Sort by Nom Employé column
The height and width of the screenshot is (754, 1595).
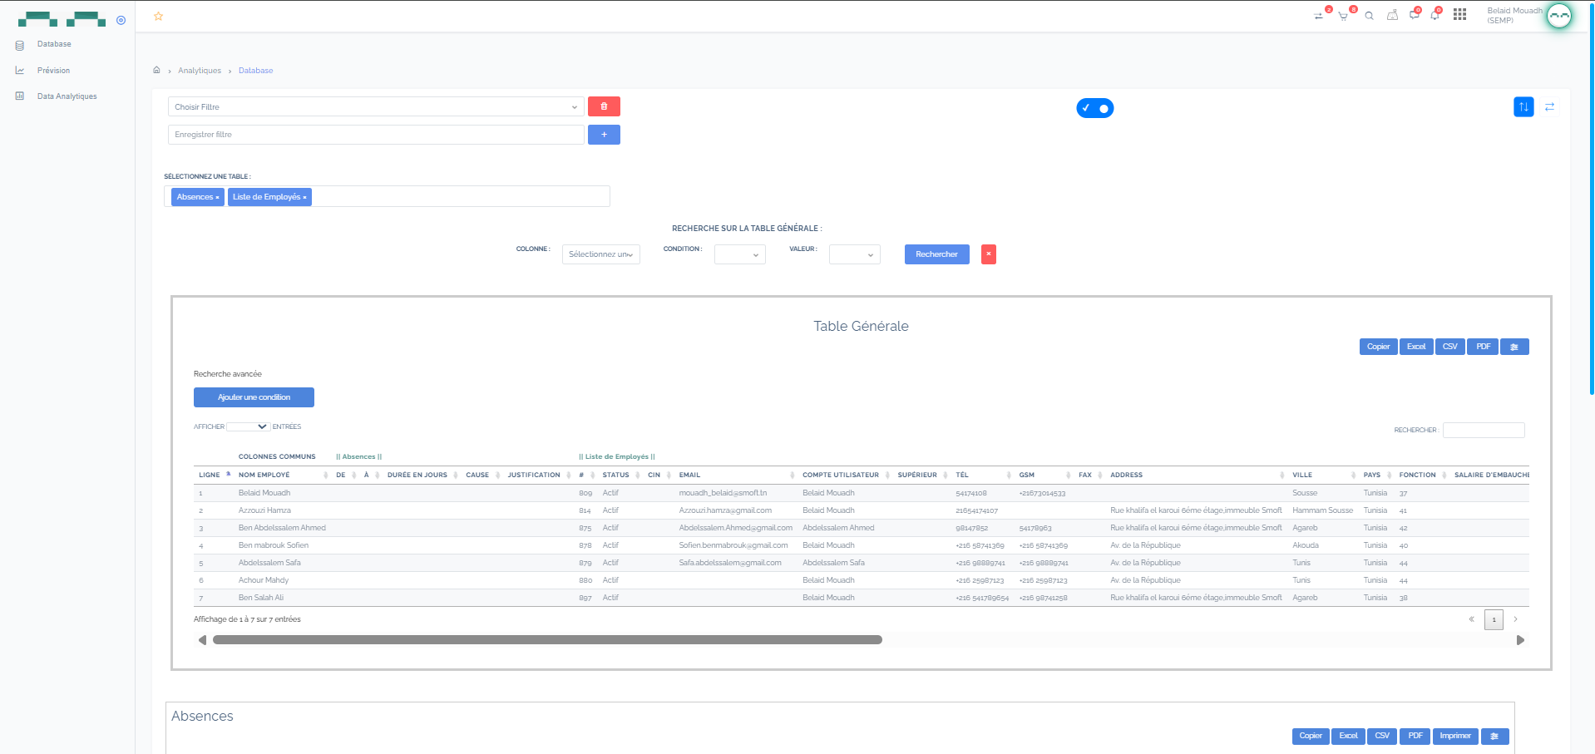(x=283, y=475)
